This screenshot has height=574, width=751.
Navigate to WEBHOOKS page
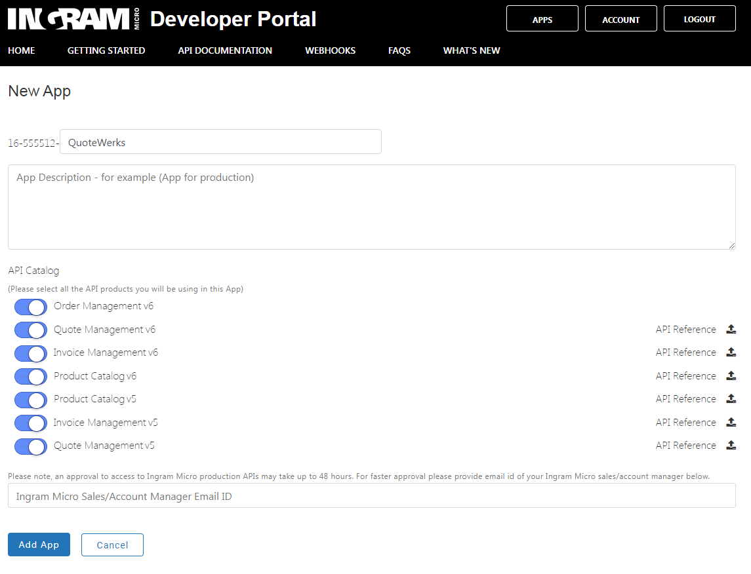tap(331, 50)
